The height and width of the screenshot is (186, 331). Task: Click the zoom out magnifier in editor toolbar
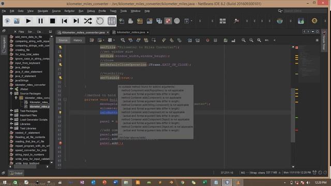[x=251, y=40]
